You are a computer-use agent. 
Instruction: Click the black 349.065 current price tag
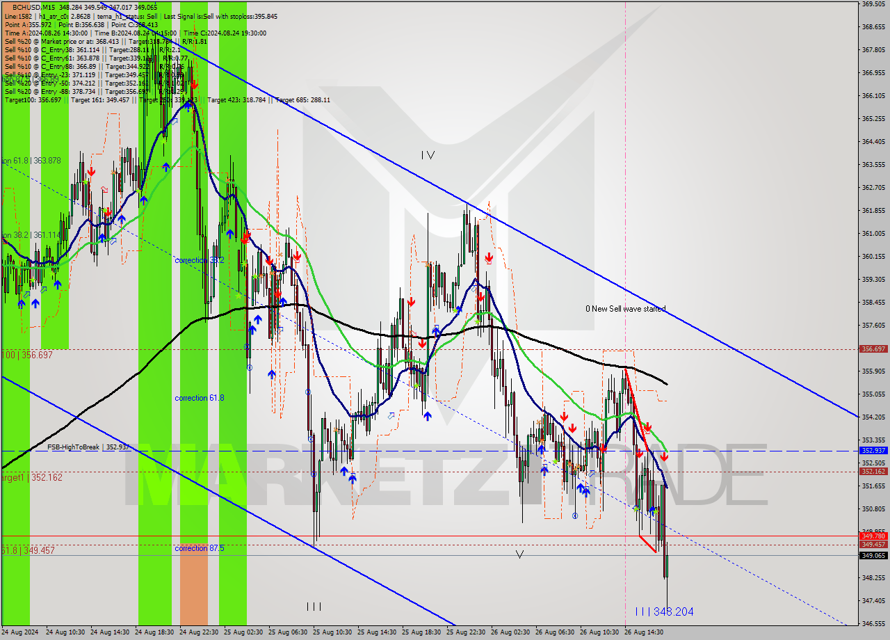pyautogui.click(x=873, y=555)
